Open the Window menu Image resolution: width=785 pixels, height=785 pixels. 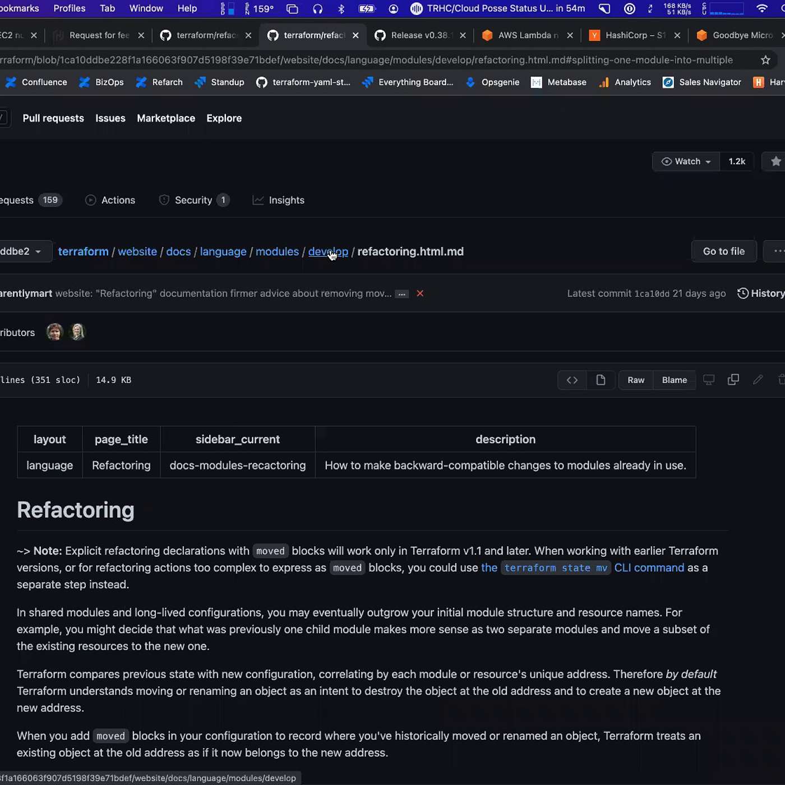coord(146,8)
